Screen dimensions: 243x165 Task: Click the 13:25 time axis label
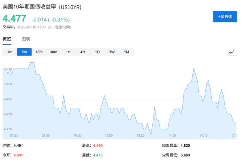141,135
